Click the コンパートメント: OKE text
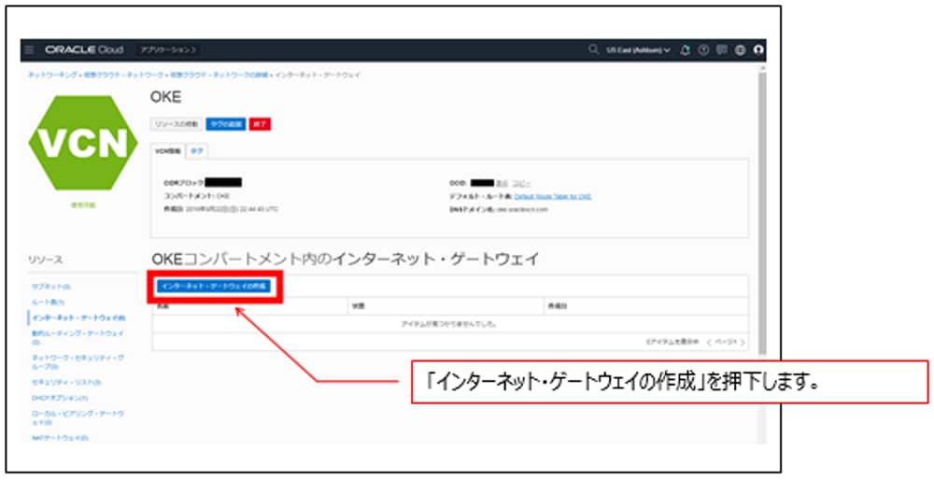934x480 pixels. click(196, 196)
